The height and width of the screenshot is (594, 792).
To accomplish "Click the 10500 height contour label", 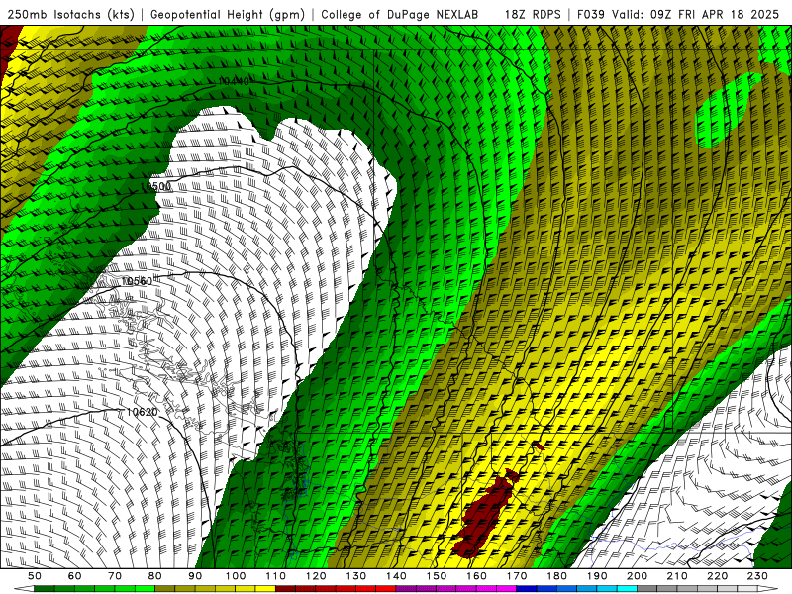I will click(155, 186).
